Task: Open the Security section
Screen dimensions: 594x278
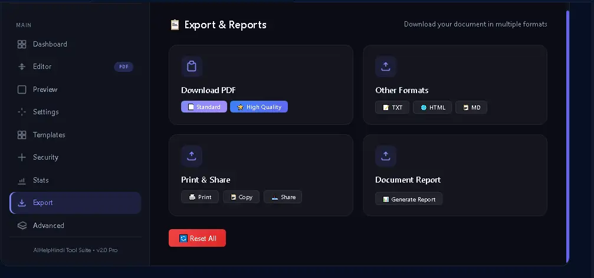Action: (x=76, y=157)
